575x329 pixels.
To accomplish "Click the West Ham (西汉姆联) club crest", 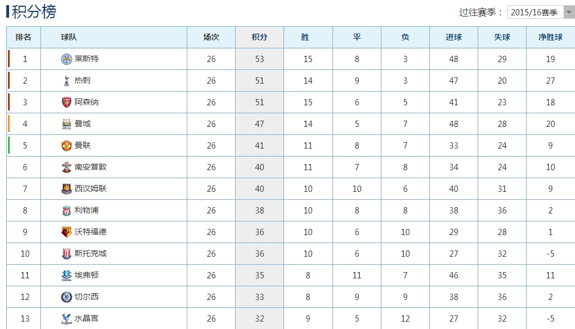I will 67,189.
